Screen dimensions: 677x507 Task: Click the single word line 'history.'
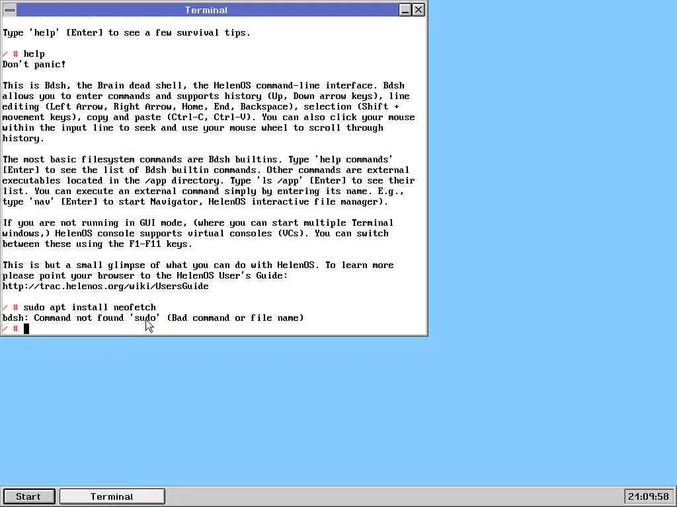(x=23, y=139)
